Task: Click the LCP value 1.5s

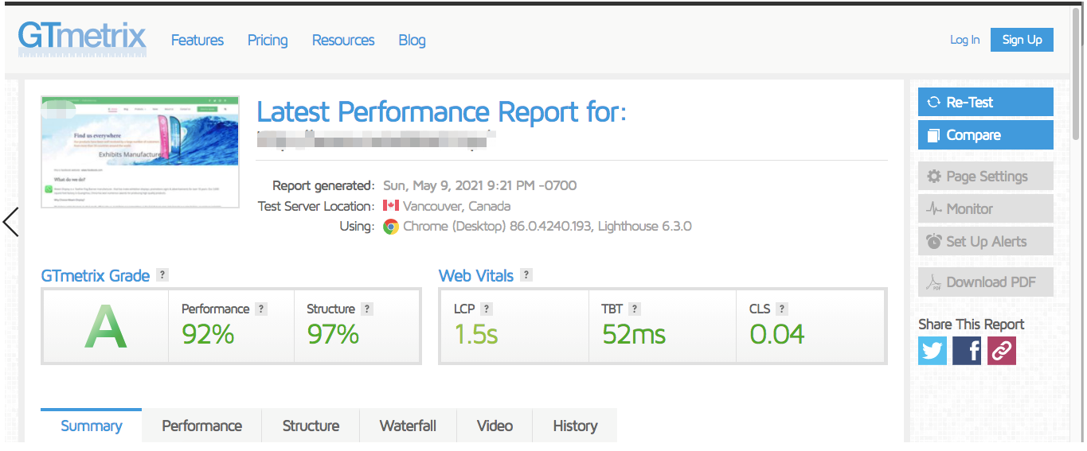Action: point(476,334)
